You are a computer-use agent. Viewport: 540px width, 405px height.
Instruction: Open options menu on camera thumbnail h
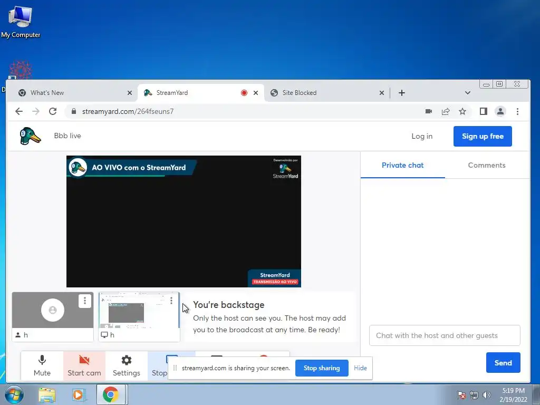(85, 301)
